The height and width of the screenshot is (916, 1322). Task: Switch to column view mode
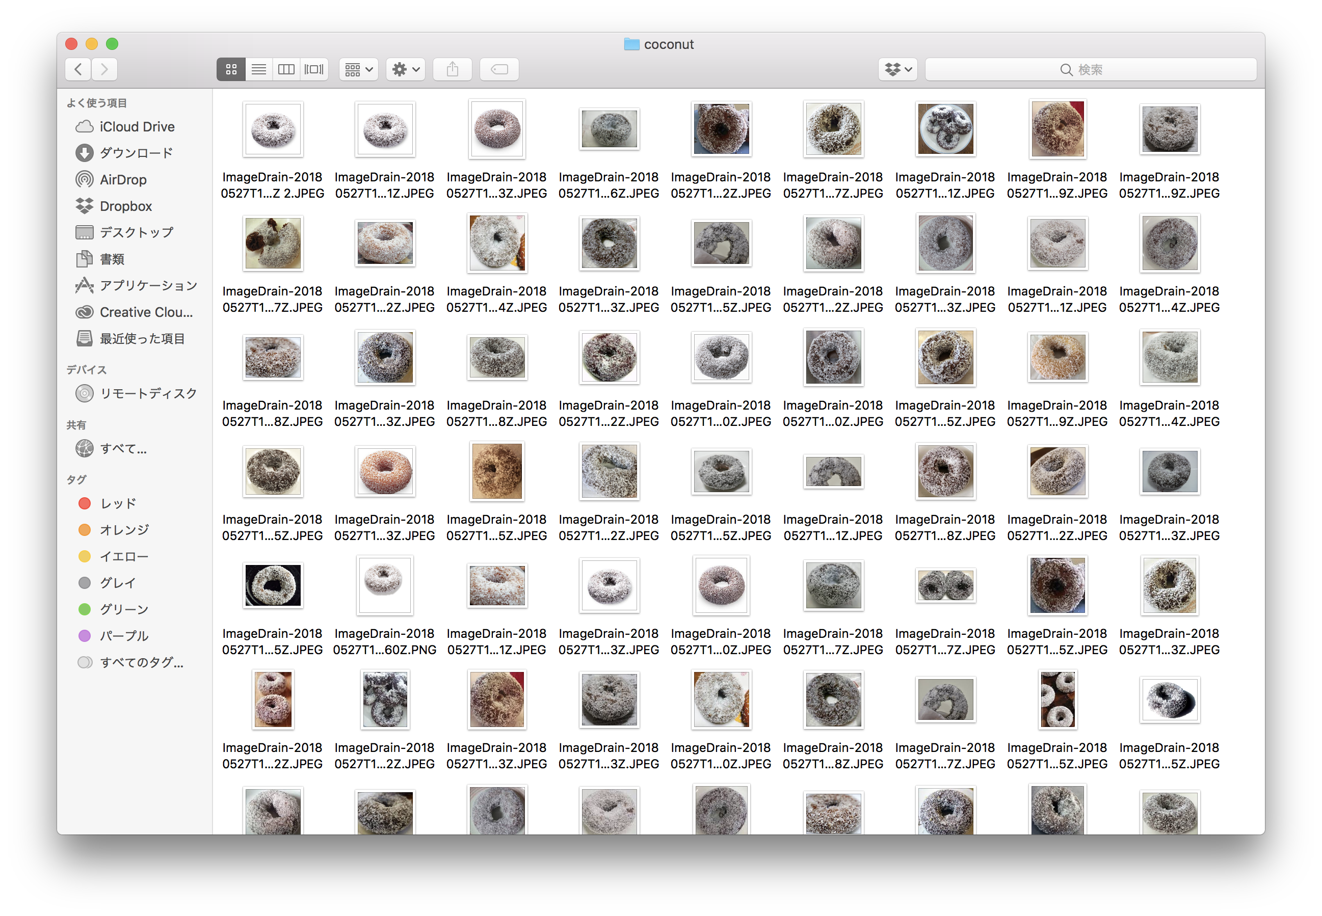tap(286, 69)
